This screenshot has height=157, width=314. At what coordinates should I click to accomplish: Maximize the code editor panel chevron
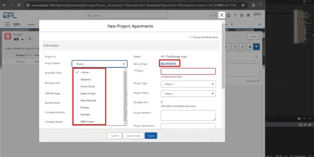tap(304, 119)
